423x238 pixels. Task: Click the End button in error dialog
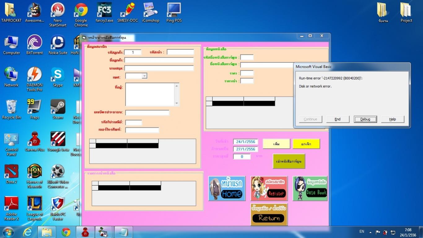click(x=338, y=119)
